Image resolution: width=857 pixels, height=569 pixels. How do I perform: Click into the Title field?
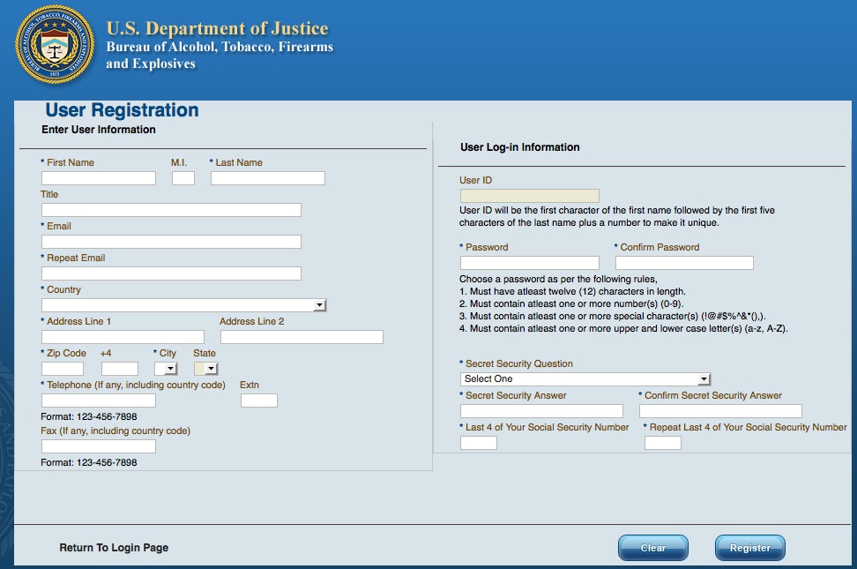171,210
